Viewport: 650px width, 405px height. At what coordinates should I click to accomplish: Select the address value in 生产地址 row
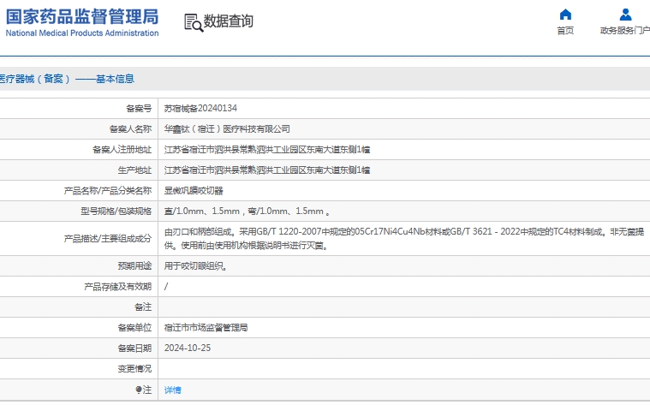267,170
